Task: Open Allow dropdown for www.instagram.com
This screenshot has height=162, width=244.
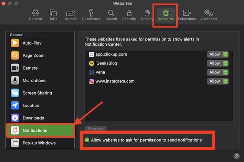Action: tap(218, 81)
